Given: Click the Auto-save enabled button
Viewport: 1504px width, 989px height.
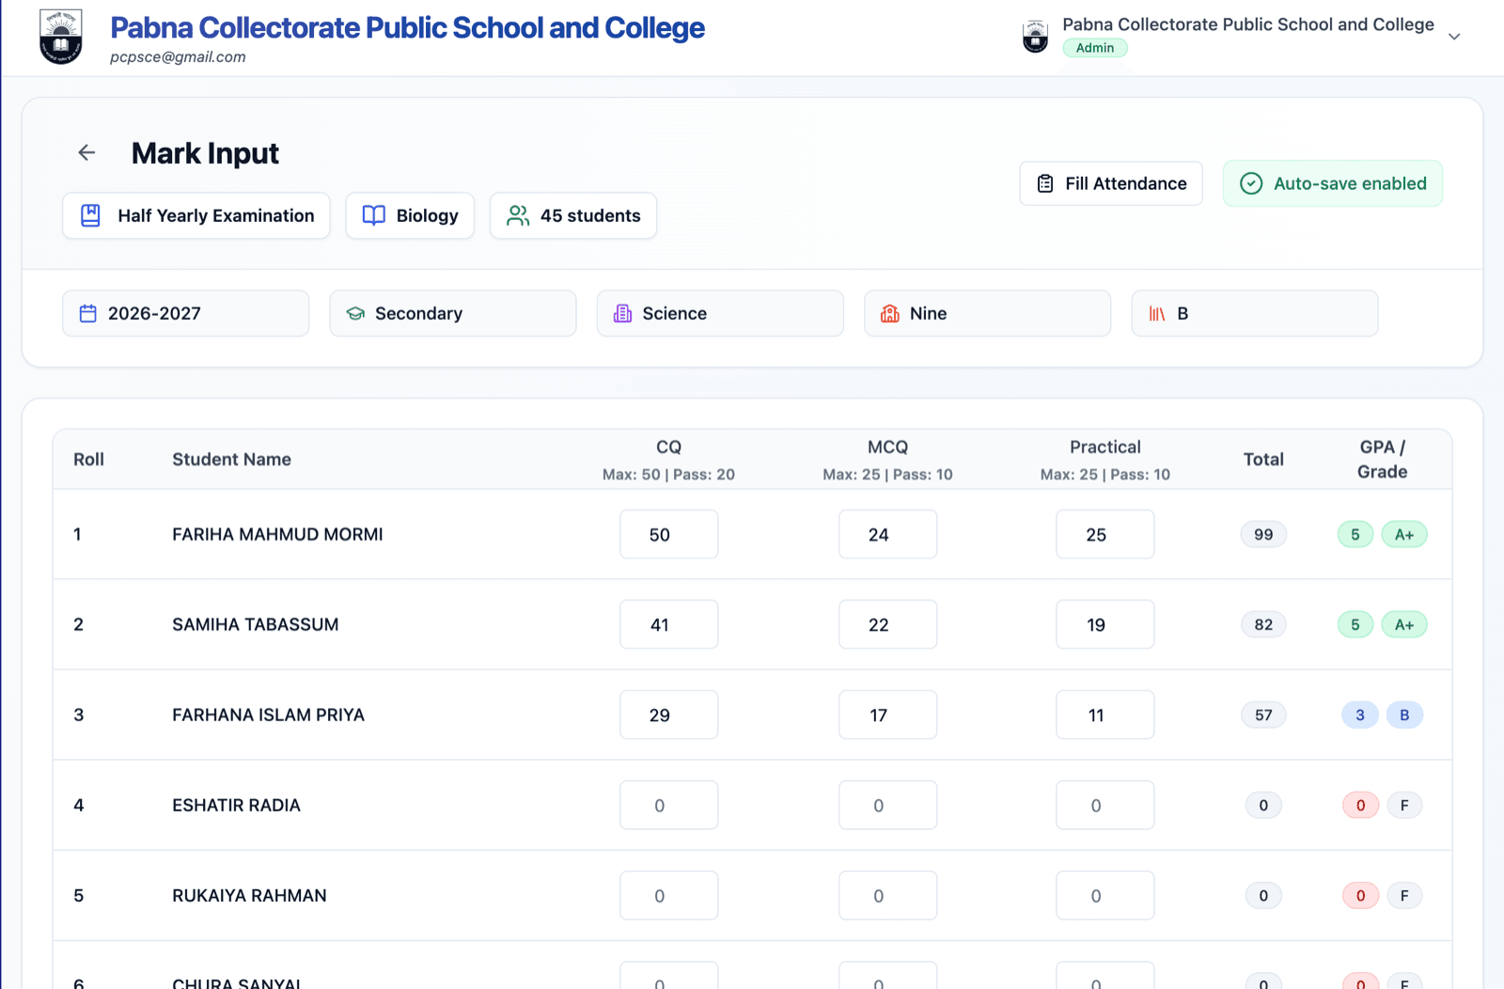Looking at the screenshot, I should tap(1333, 183).
